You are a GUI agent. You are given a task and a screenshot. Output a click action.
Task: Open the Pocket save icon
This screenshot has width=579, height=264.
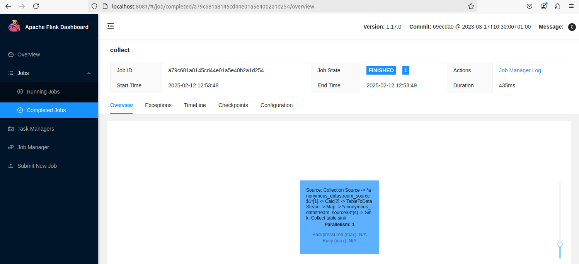tap(530, 6)
